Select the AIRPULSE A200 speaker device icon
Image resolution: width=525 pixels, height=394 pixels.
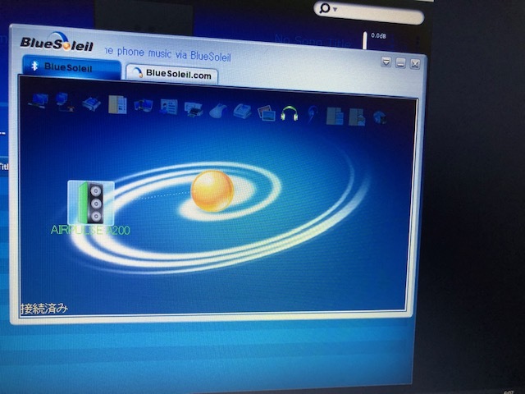click(91, 203)
